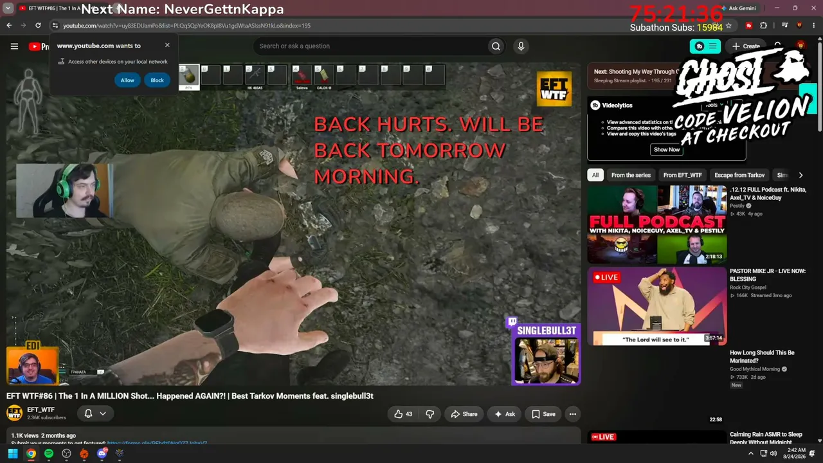Open the EFT_WTF channel name link
Image resolution: width=823 pixels, height=463 pixels.
click(41, 410)
